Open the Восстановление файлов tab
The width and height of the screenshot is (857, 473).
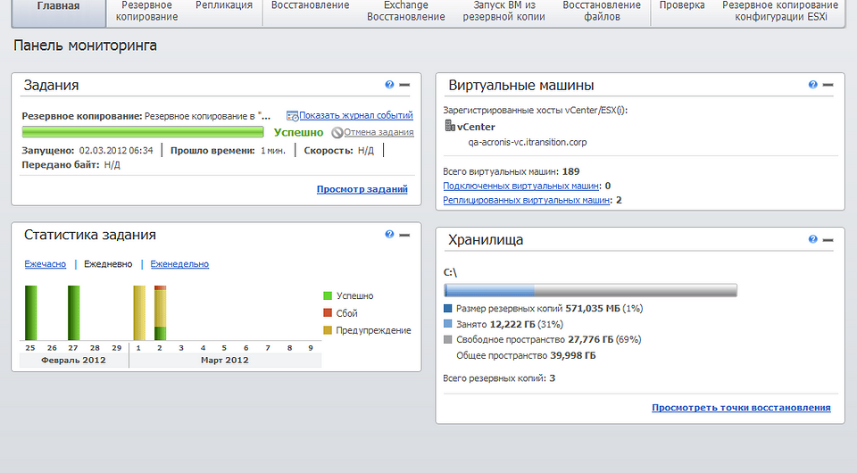click(x=601, y=11)
